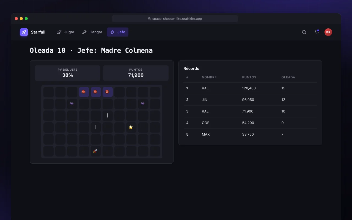The image size is (352, 220).
Task: Click the wave value 7 in MAX's row
Action: click(x=282, y=134)
